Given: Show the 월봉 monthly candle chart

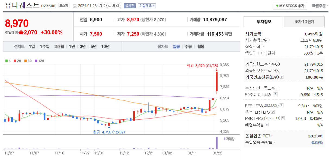Looking at the screenshot, I should tap(201, 46).
